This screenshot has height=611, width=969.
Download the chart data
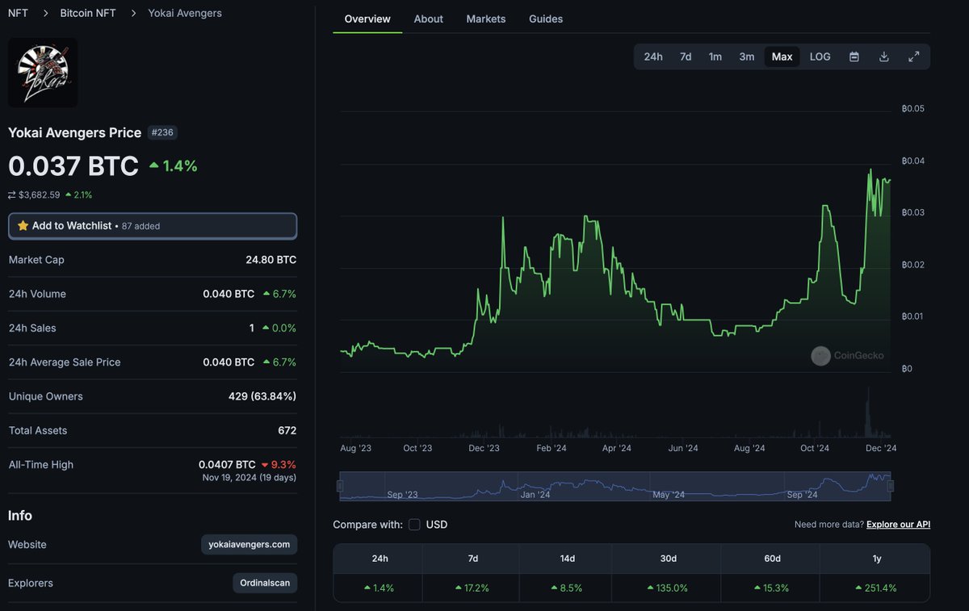[x=883, y=56]
